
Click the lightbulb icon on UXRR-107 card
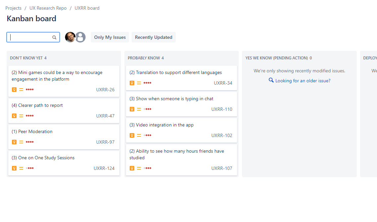coord(132,168)
